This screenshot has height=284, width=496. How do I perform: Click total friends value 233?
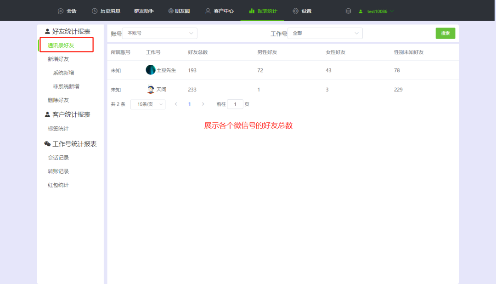point(192,90)
